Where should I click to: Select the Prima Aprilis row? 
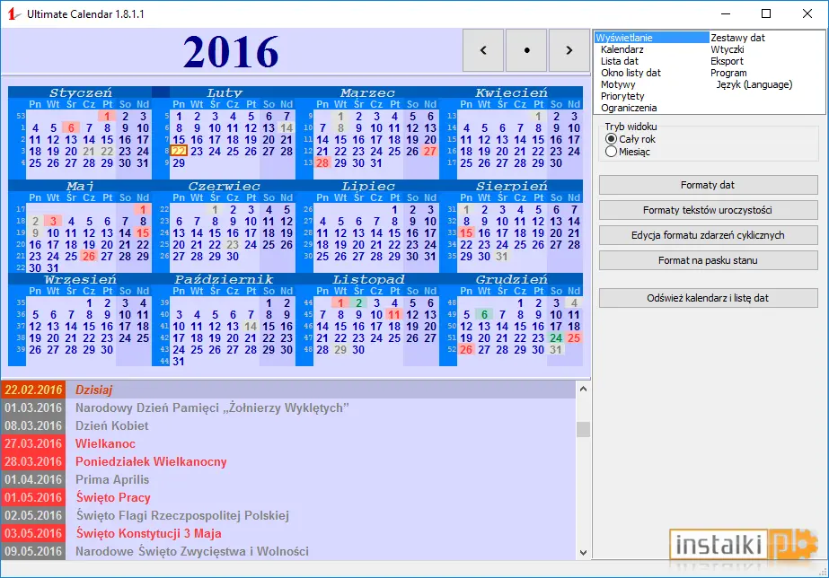(x=288, y=480)
